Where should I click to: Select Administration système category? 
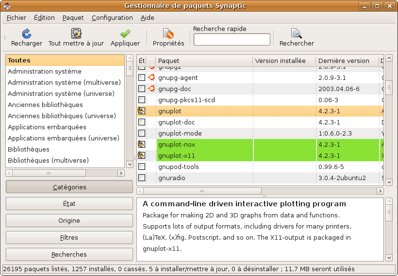[65, 71]
